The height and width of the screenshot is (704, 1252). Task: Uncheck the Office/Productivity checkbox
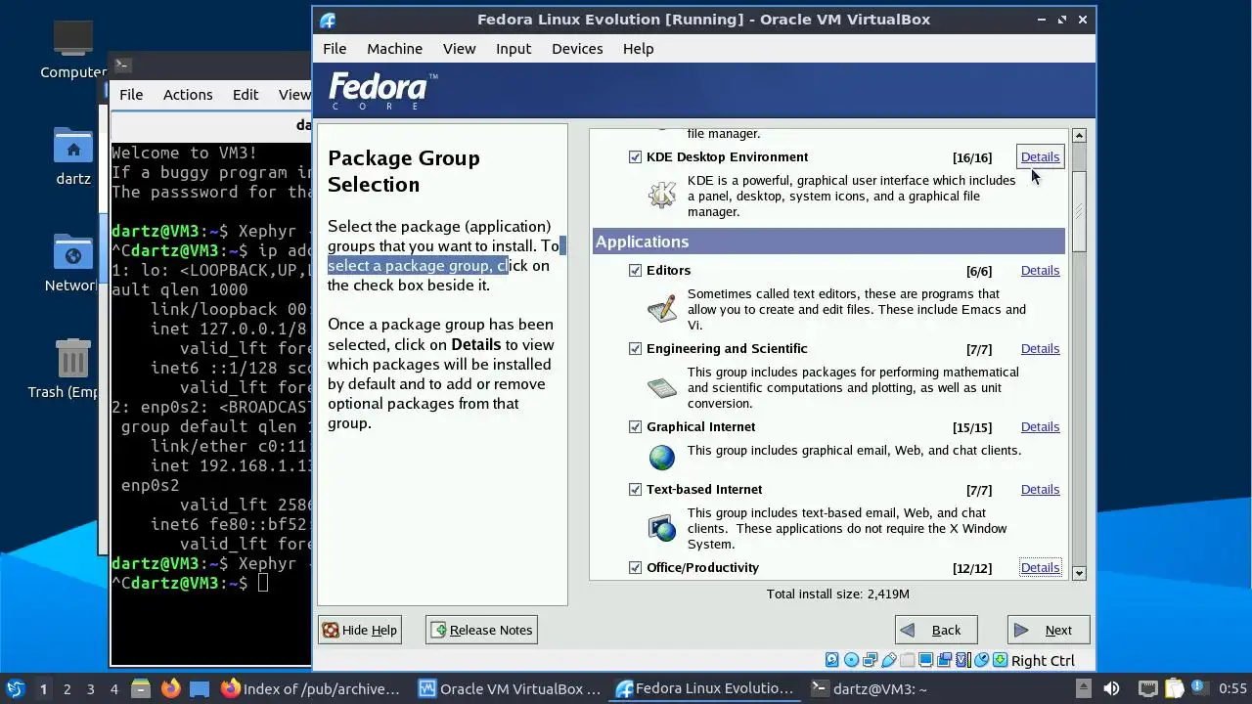[x=635, y=567]
